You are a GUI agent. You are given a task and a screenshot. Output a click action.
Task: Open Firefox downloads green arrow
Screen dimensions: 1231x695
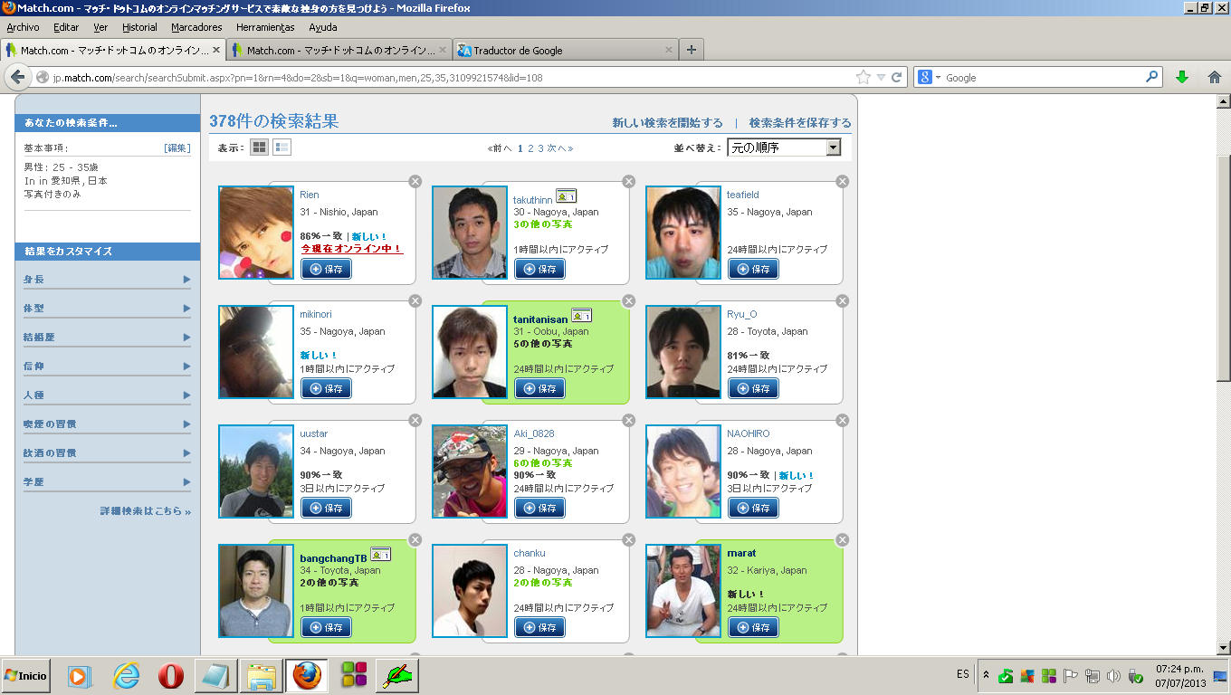[x=1181, y=78]
